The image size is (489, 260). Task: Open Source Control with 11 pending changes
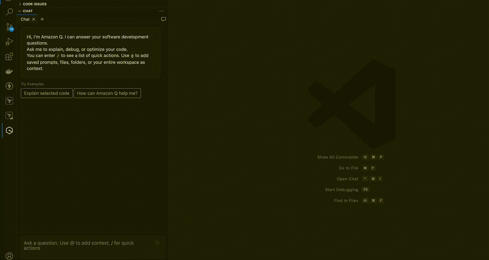point(9,27)
